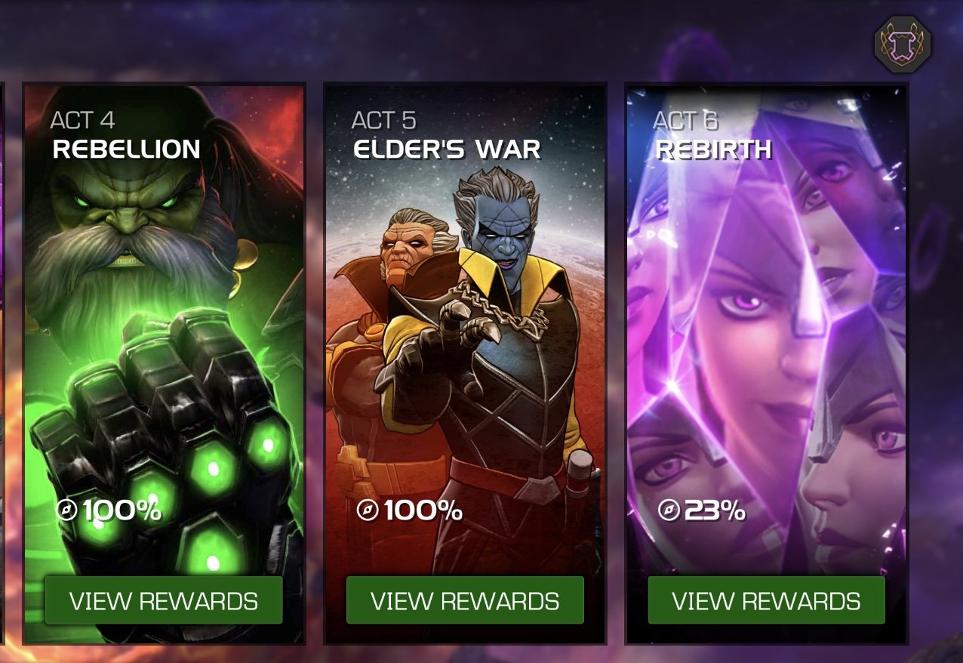View rewards for Act 4 Rebellion
The image size is (963, 663).
point(164,601)
